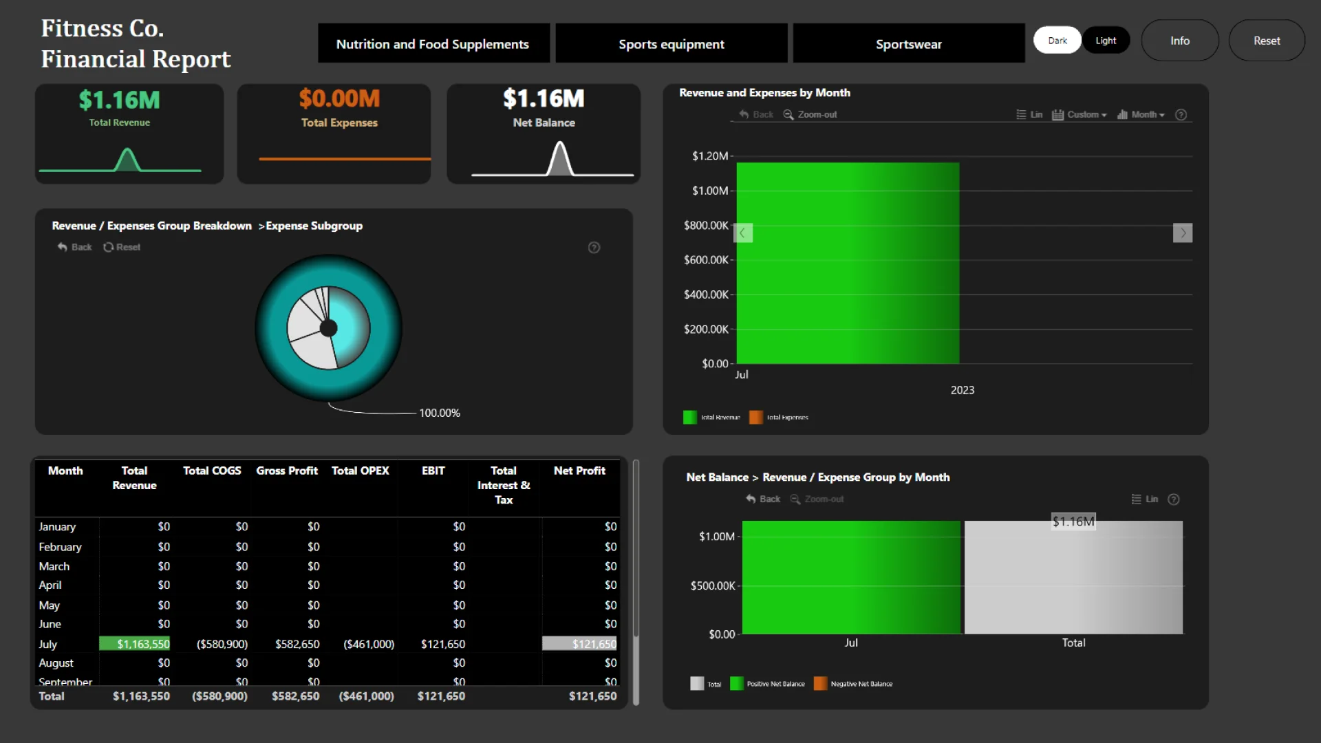Click Back in the Group Breakdown donut panel

click(x=74, y=247)
